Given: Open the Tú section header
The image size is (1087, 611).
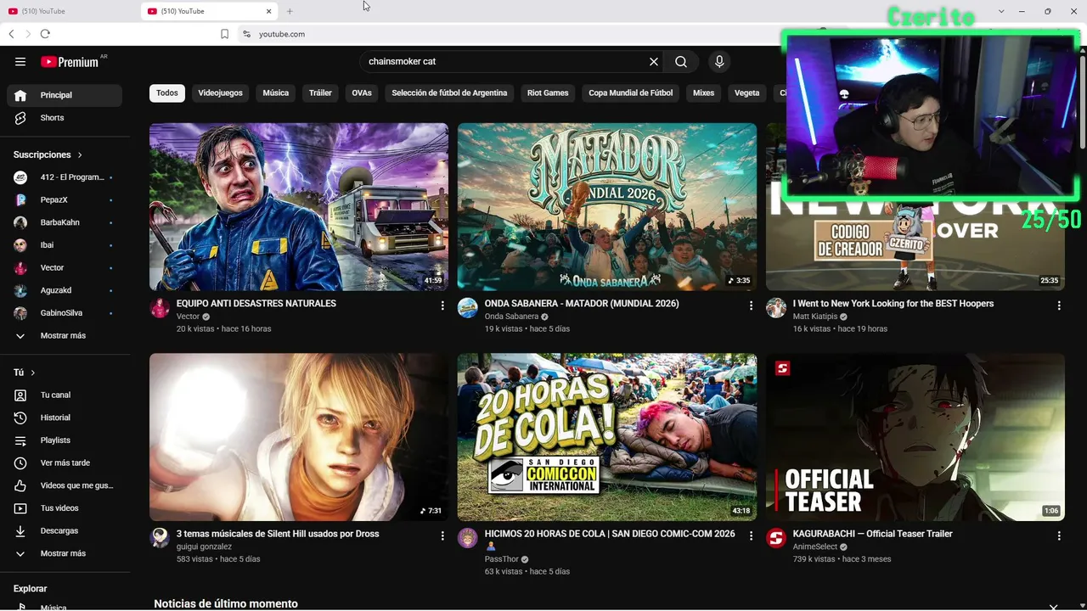Looking at the screenshot, I should point(25,373).
